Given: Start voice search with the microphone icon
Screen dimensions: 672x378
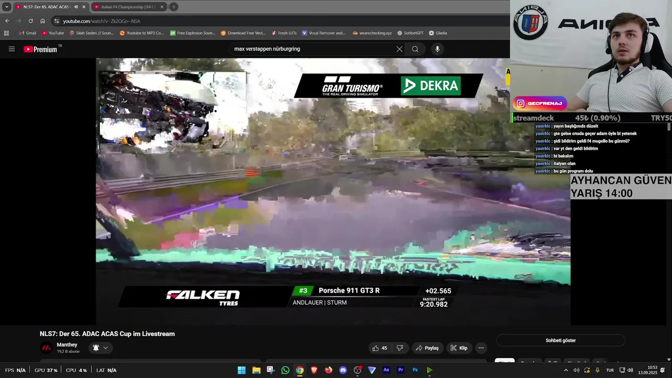Looking at the screenshot, I should (437, 49).
